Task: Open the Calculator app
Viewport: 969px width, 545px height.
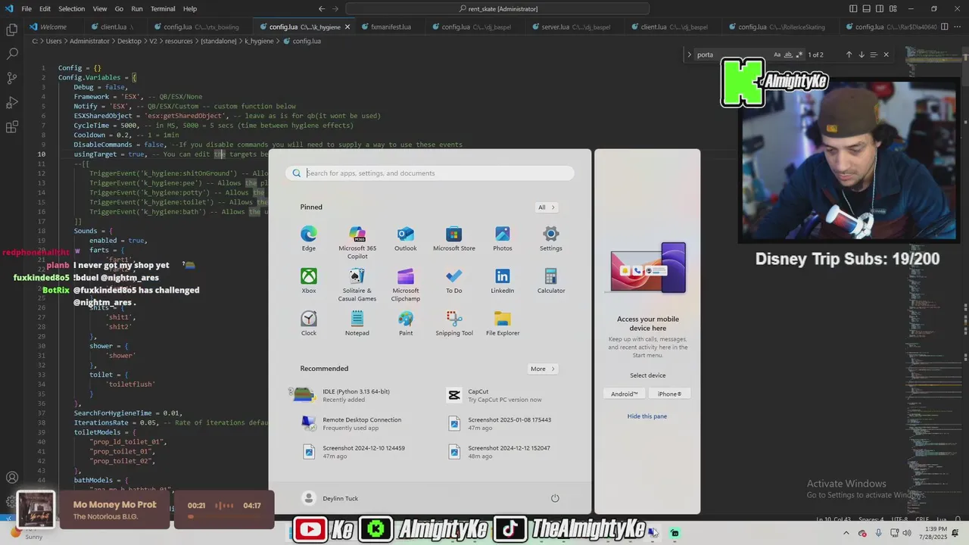Action: click(550, 281)
